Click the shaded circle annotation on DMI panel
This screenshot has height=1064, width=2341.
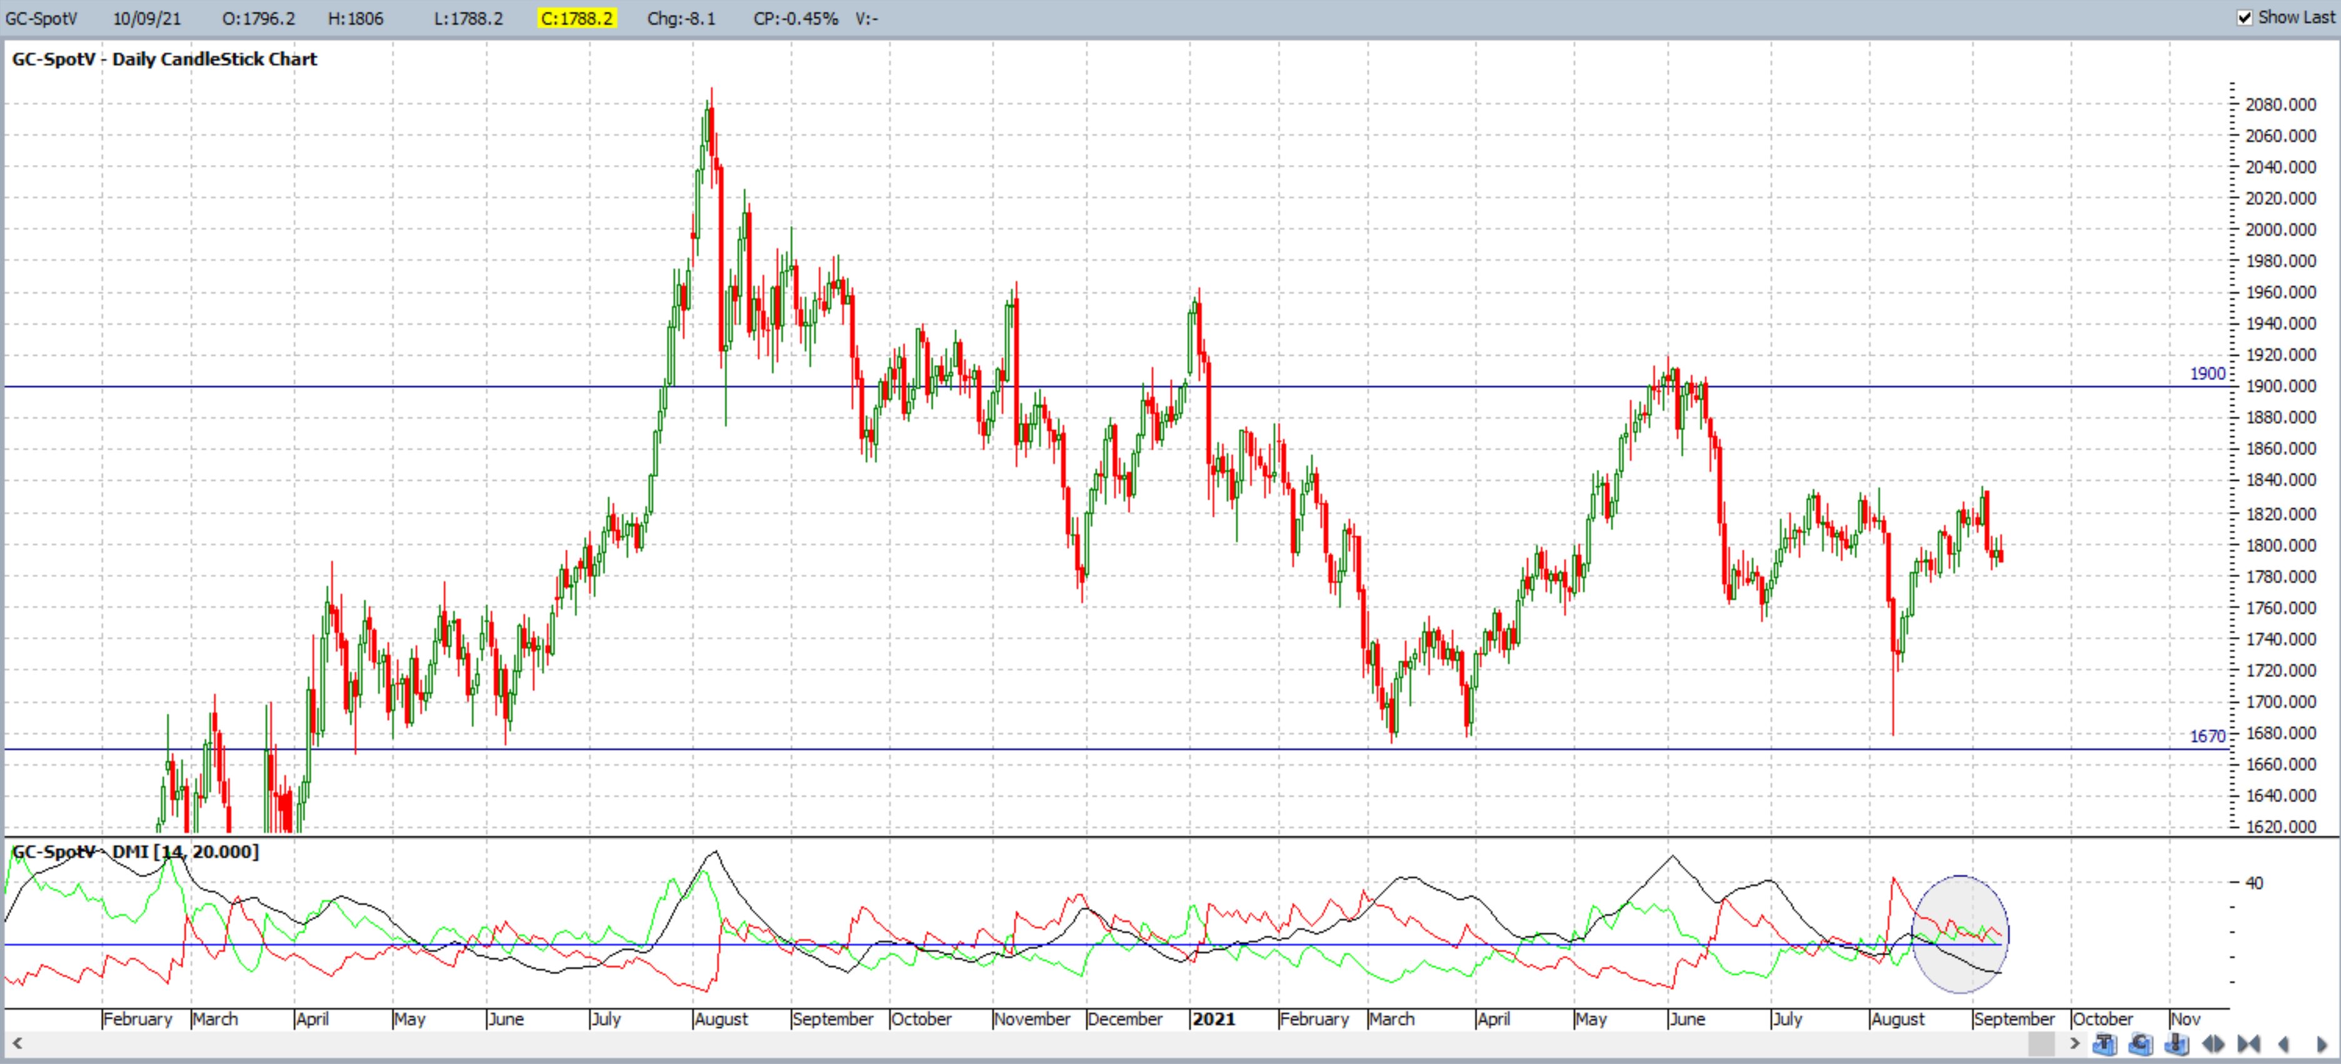point(1960,933)
